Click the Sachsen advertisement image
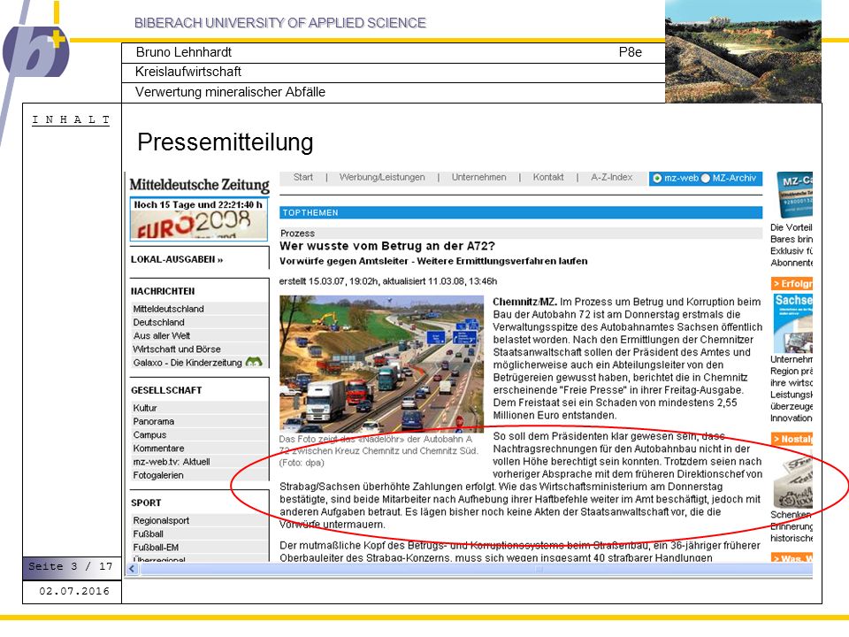Viewport: 849px width, 637px height. pyautogui.click(x=792, y=323)
